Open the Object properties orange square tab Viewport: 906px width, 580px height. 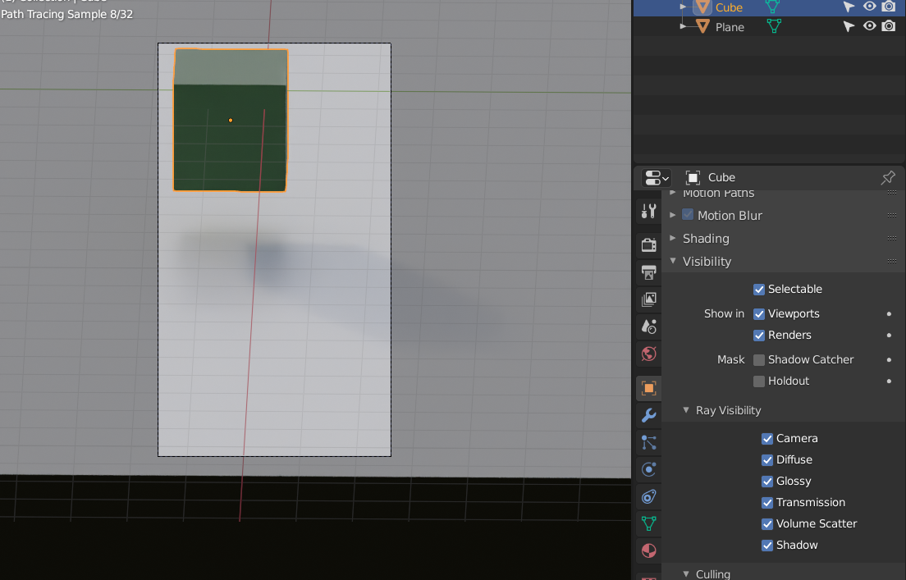tap(648, 388)
